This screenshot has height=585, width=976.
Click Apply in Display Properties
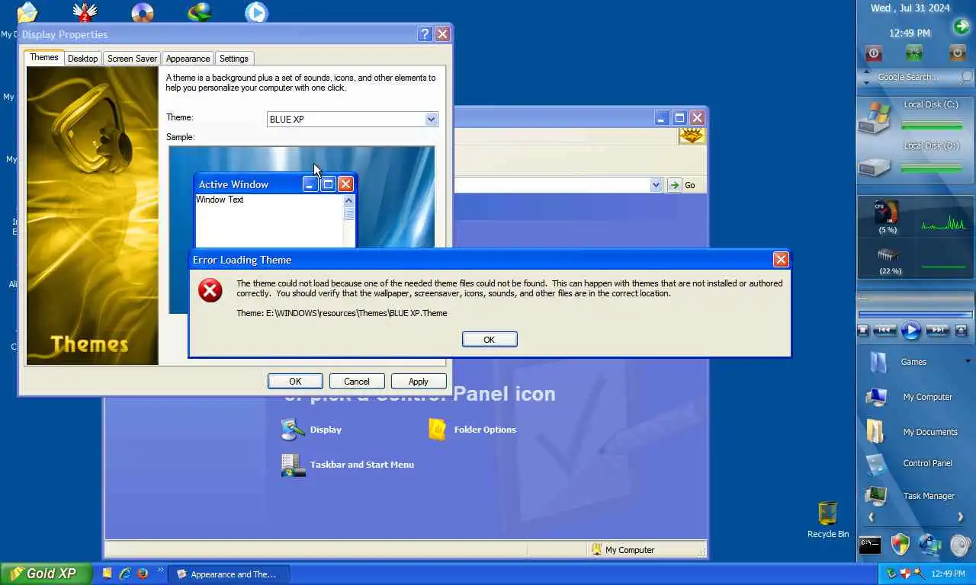click(419, 382)
